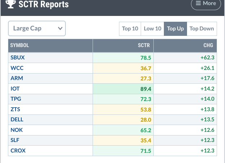Click the change value +26.1
225x163 pixels.
click(207, 68)
